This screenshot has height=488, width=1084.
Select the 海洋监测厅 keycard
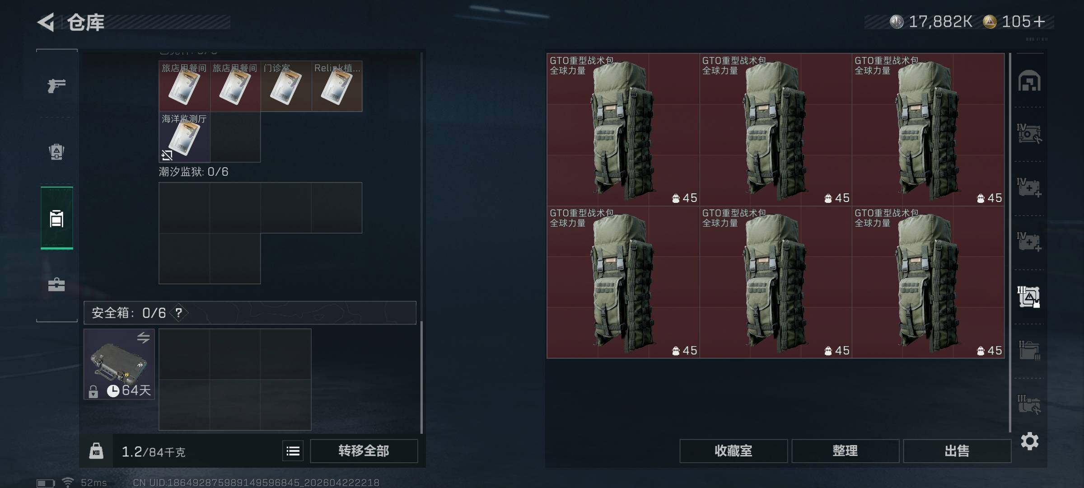pos(184,137)
